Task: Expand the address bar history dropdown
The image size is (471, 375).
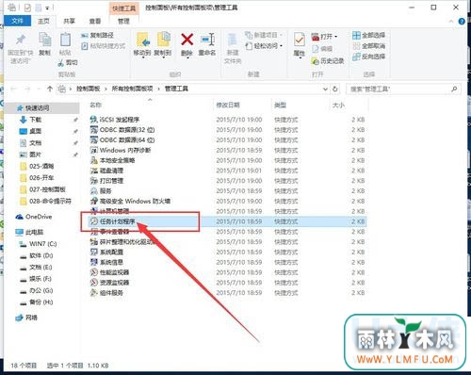Action: [325, 89]
